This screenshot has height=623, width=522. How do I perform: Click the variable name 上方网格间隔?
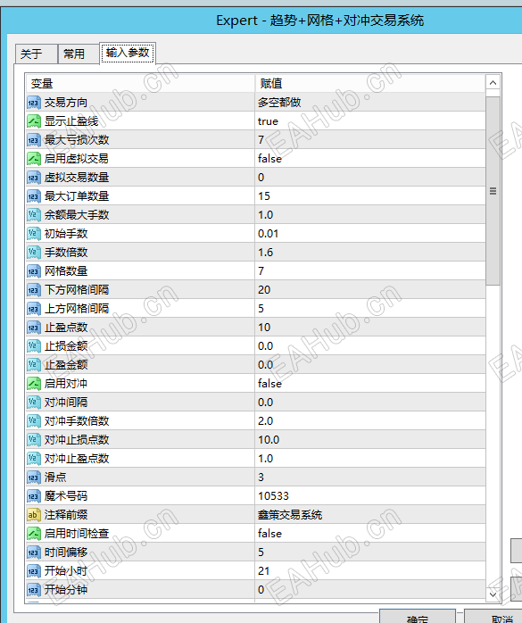[77, 309]
